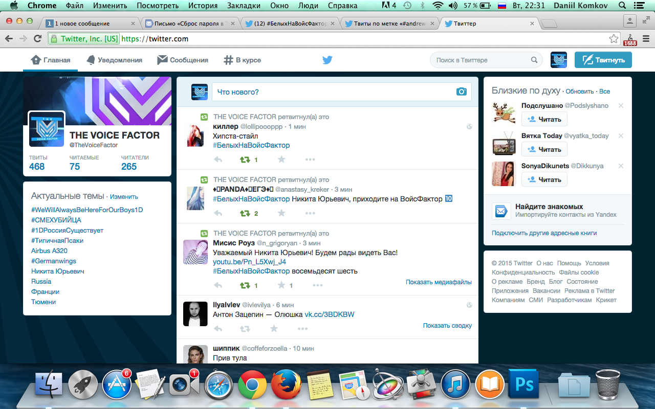Screen dimensions: 655x409
Task: Reply to IlyaIvlev tweet
Action: (218, 329)
